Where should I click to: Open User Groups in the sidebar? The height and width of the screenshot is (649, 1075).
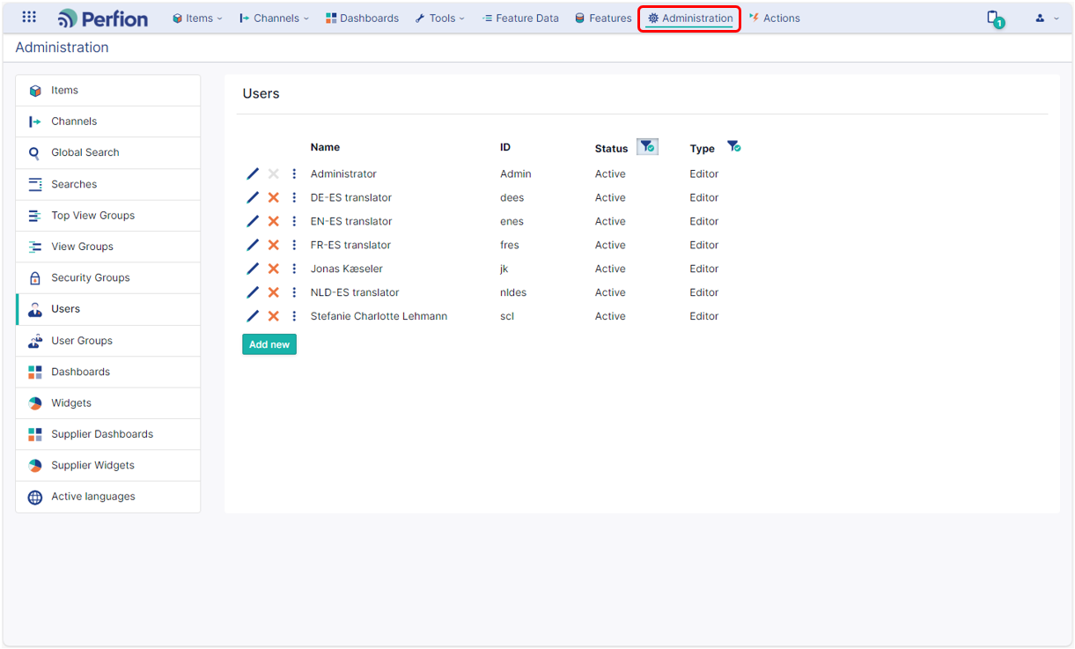tap(108, 341)
